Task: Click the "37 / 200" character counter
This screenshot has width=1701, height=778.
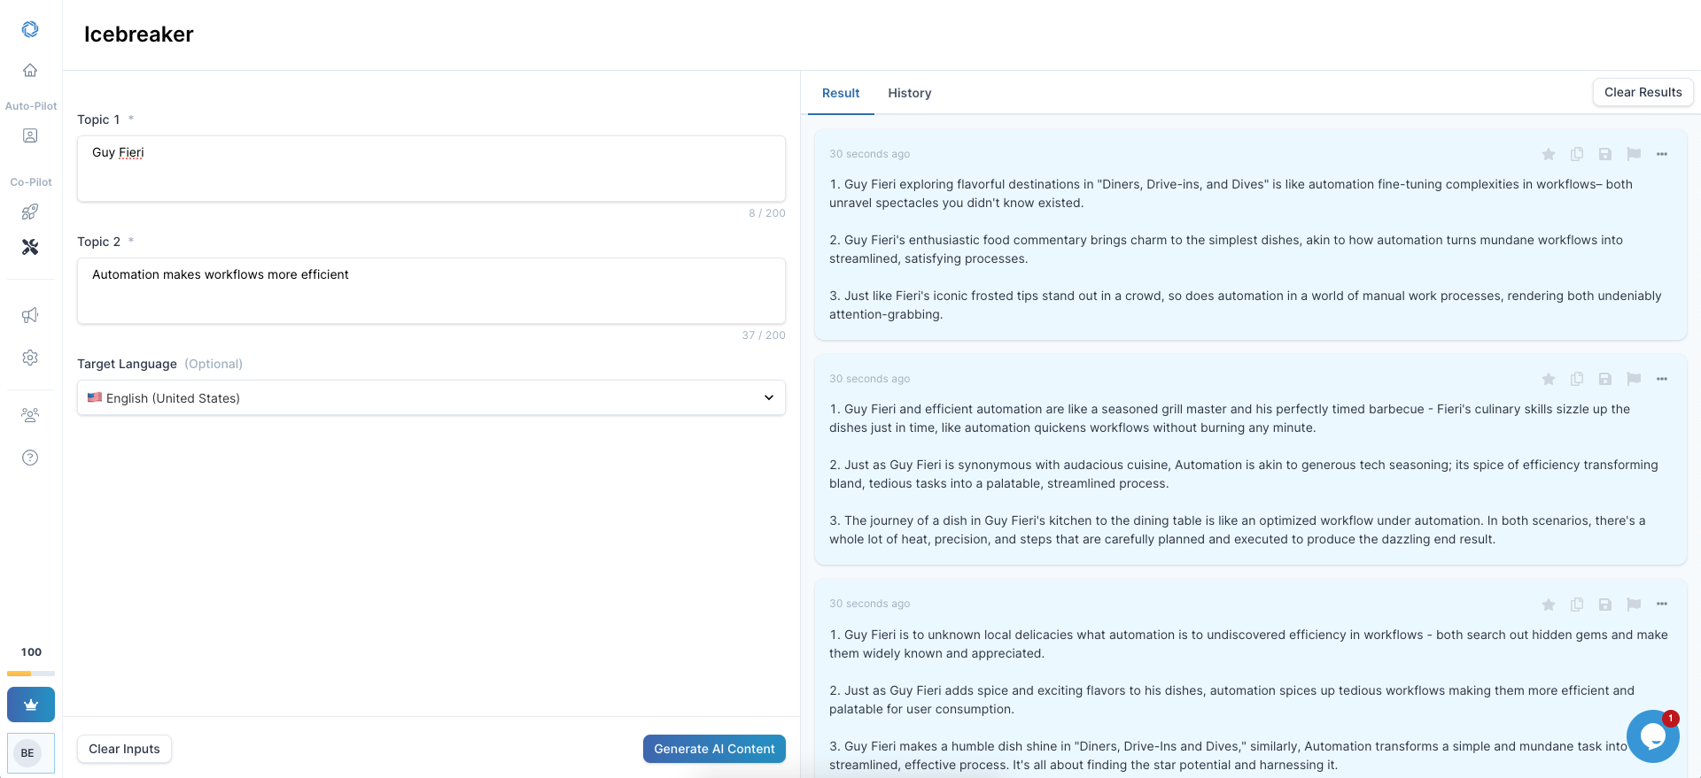Action: click(764, 335)
